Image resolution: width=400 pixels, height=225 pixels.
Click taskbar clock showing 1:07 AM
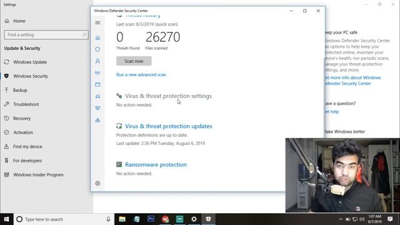pos(375,219)
